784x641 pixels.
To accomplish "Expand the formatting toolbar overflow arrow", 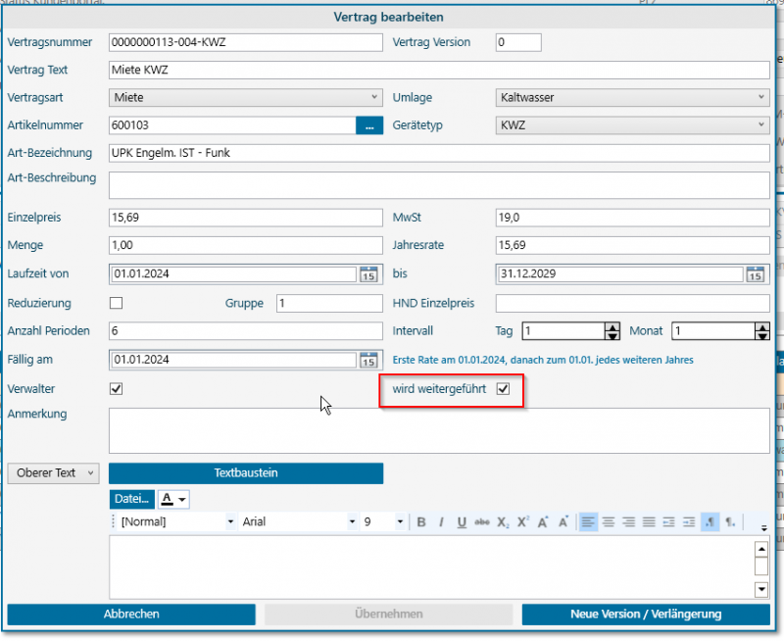I will point(763,528).
